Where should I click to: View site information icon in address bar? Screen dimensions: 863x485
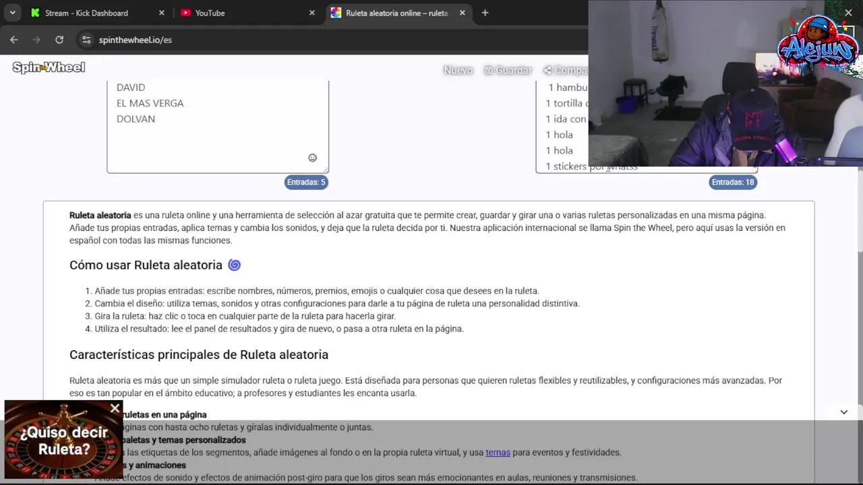pyautogui.click(x=86, y=40)
